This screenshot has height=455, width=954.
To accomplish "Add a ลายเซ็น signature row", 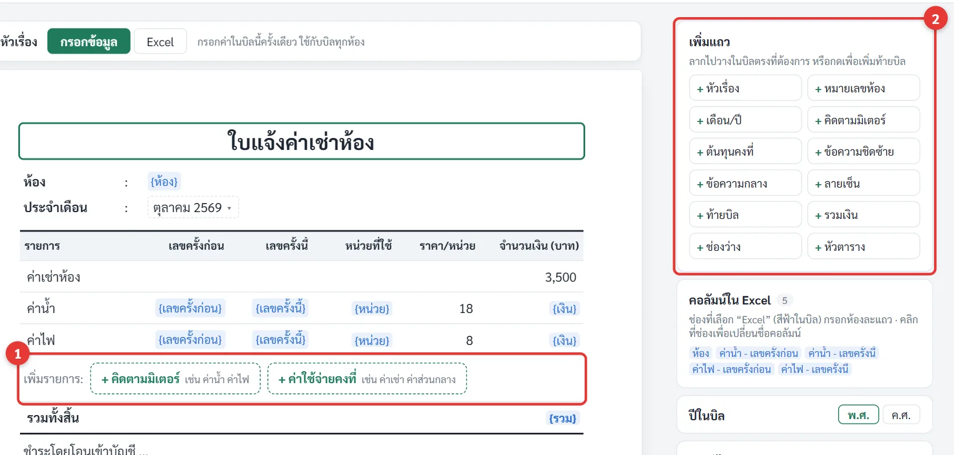I will click(x=863, y=184).
